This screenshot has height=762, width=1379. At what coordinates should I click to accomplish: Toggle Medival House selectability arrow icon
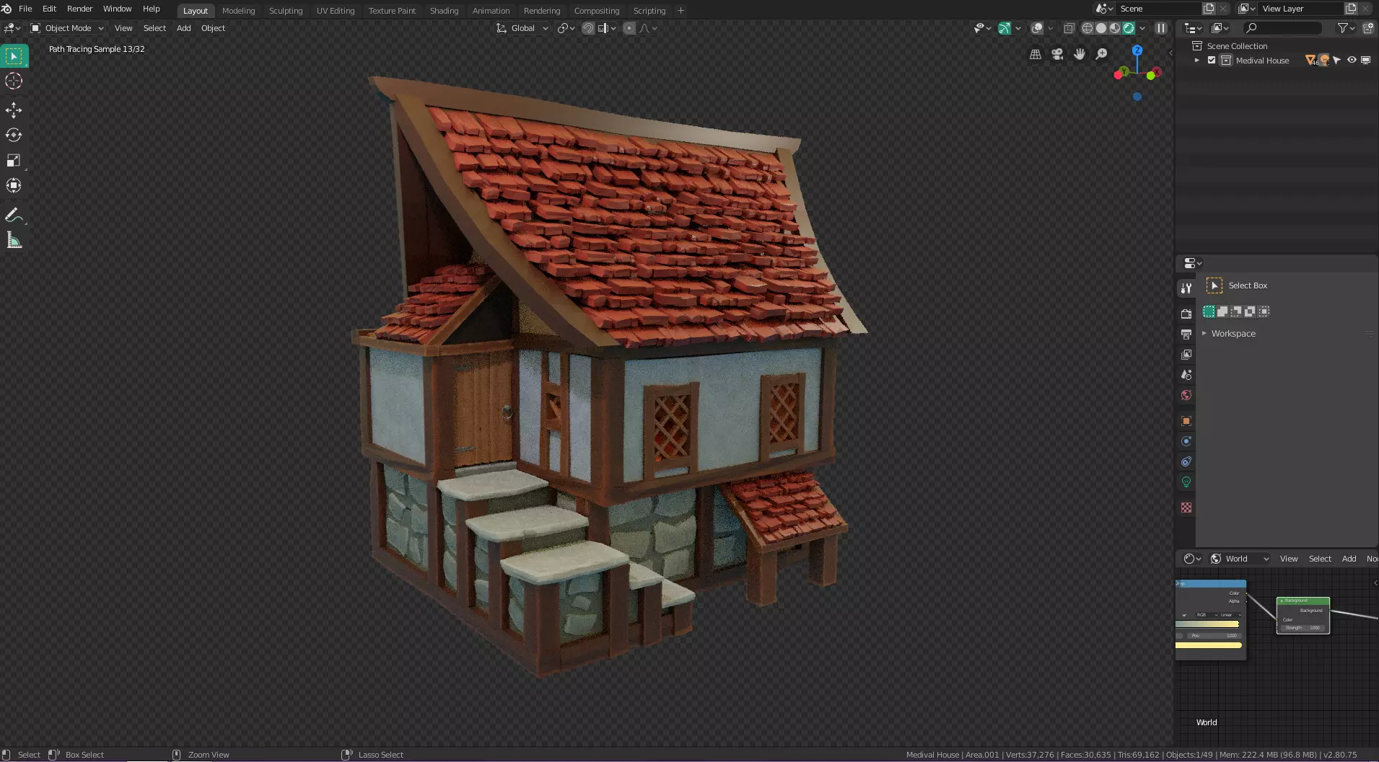tap(1337, 61)
